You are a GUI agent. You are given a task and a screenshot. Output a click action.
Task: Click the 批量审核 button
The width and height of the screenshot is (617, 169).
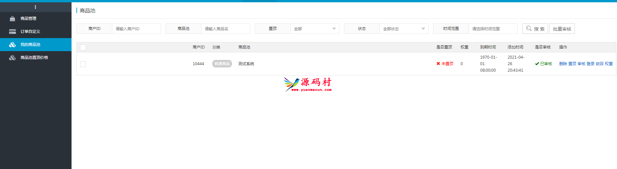click(562, 29)
